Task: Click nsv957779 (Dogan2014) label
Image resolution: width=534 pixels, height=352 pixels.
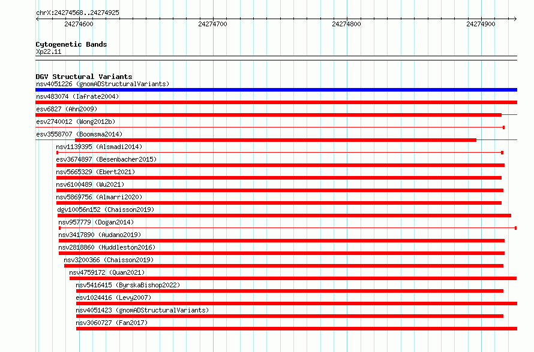Action: pyautogui.click(x=96, y=222)
